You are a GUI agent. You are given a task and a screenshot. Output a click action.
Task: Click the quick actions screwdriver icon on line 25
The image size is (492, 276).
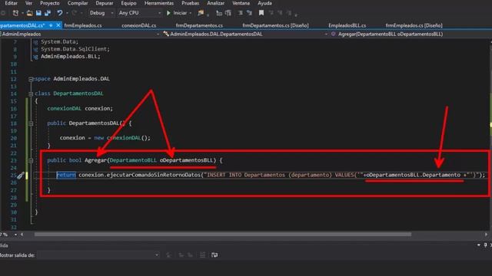coord(21,176)
